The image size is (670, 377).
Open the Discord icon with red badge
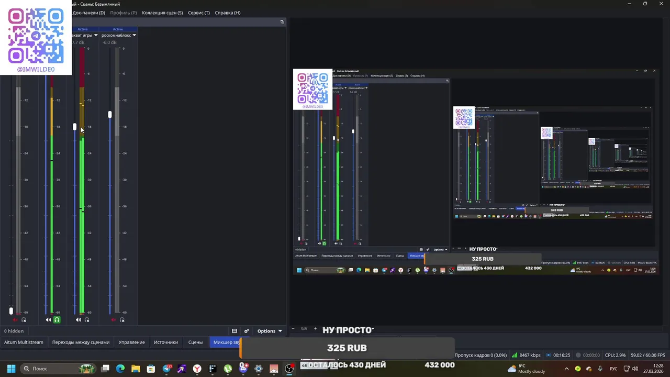[x=243, y=369]
